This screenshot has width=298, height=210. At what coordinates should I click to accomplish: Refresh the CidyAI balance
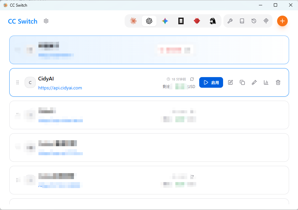(192, 79)
